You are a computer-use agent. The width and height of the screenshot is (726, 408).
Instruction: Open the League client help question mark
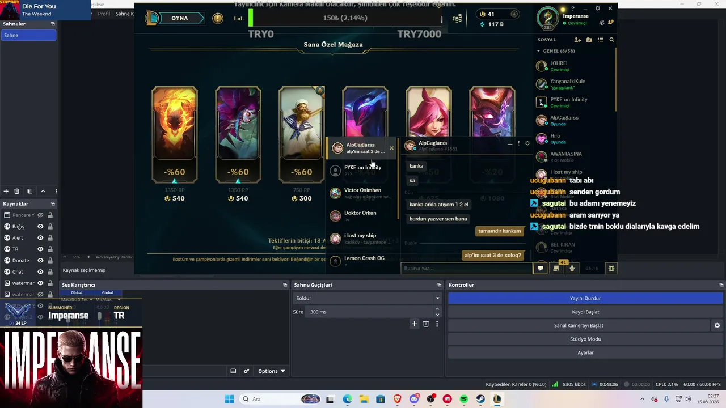573,8
